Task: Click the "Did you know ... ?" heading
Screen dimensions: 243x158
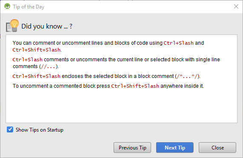Action: tap(47, 26)
